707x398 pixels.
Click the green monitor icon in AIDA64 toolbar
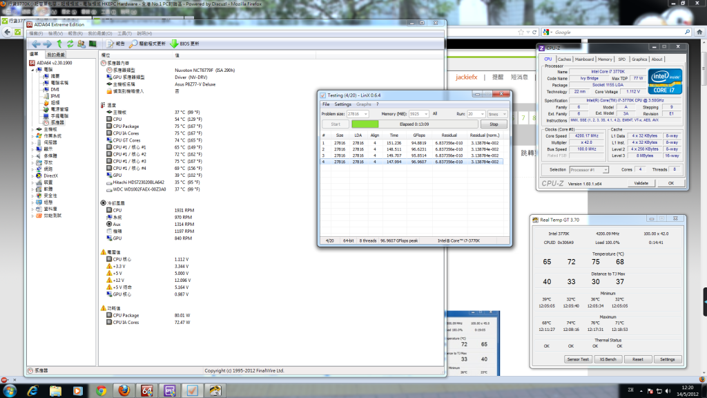(x=93, y=44)
